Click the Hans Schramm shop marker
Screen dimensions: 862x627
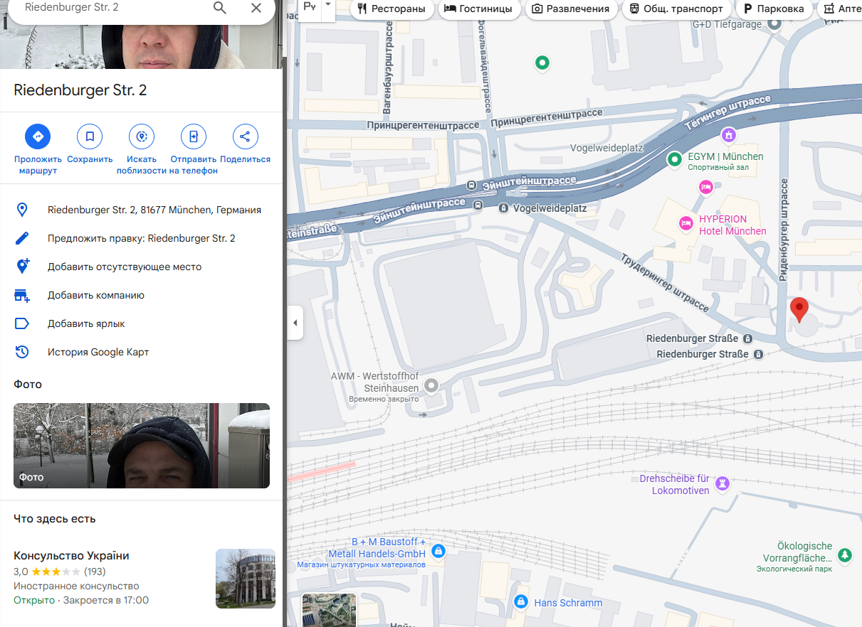click(x=521, y=602)
